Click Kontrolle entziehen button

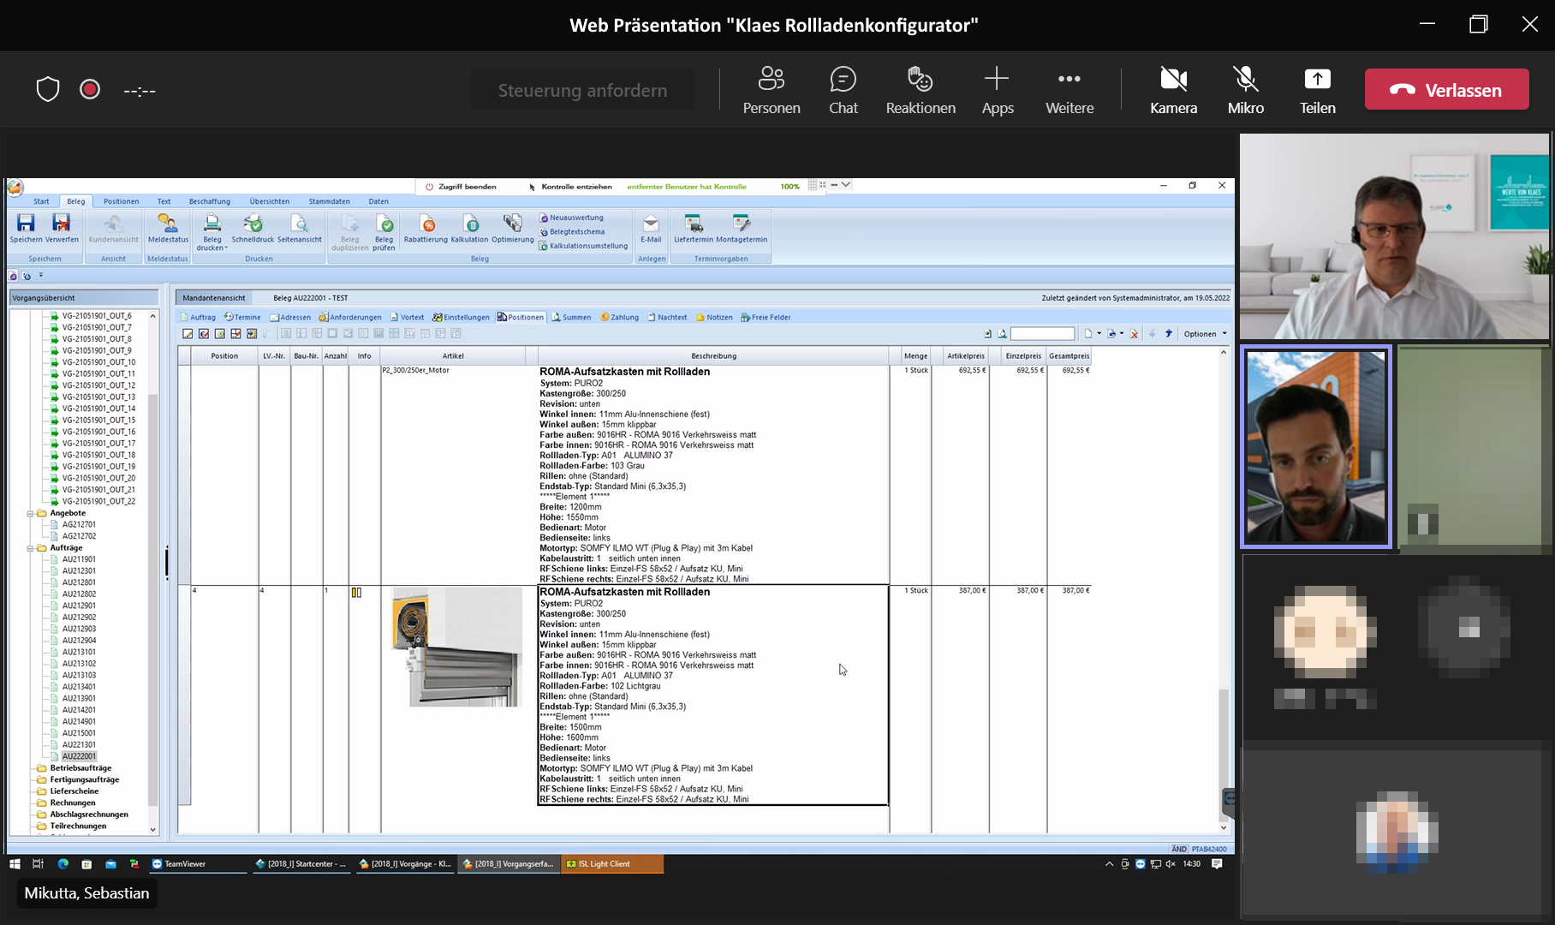pos(570,186)
